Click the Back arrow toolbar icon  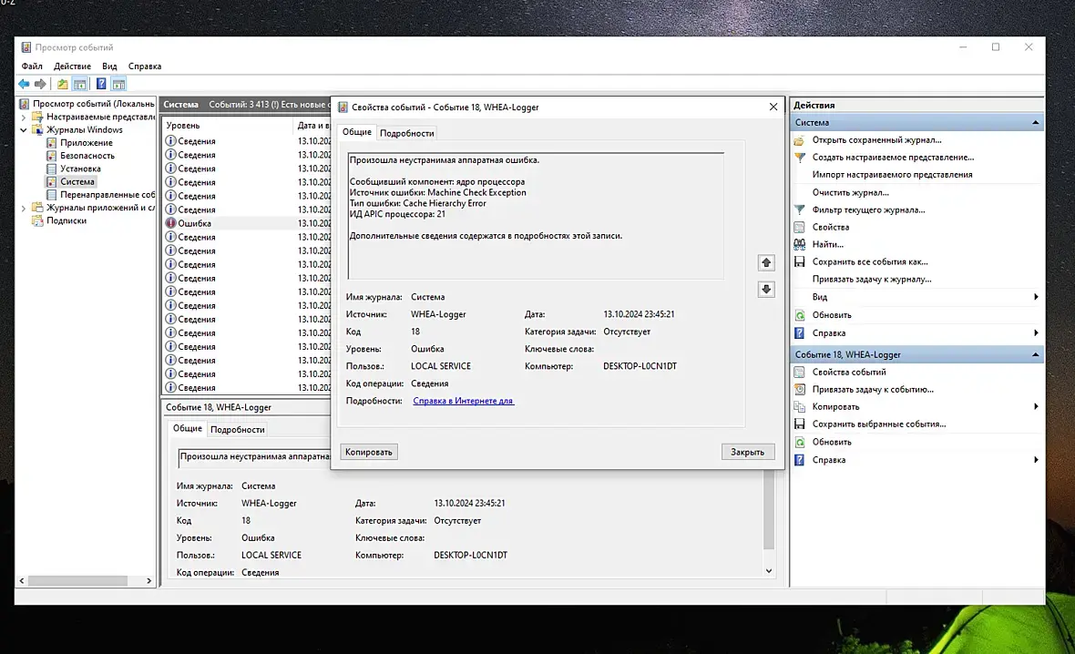pos(24,84)
